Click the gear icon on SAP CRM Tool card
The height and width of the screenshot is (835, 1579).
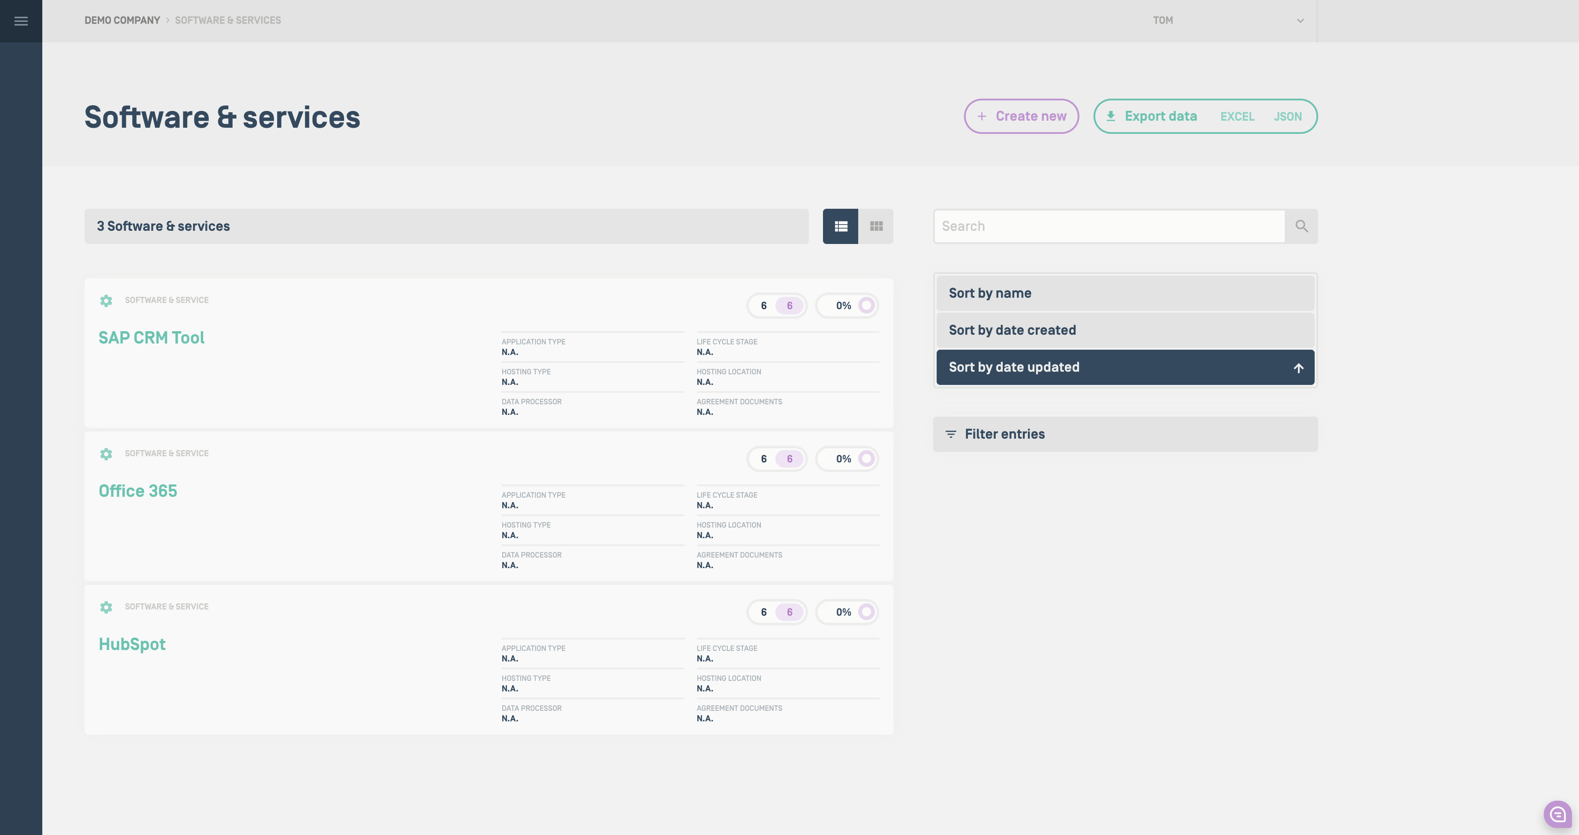106,301
